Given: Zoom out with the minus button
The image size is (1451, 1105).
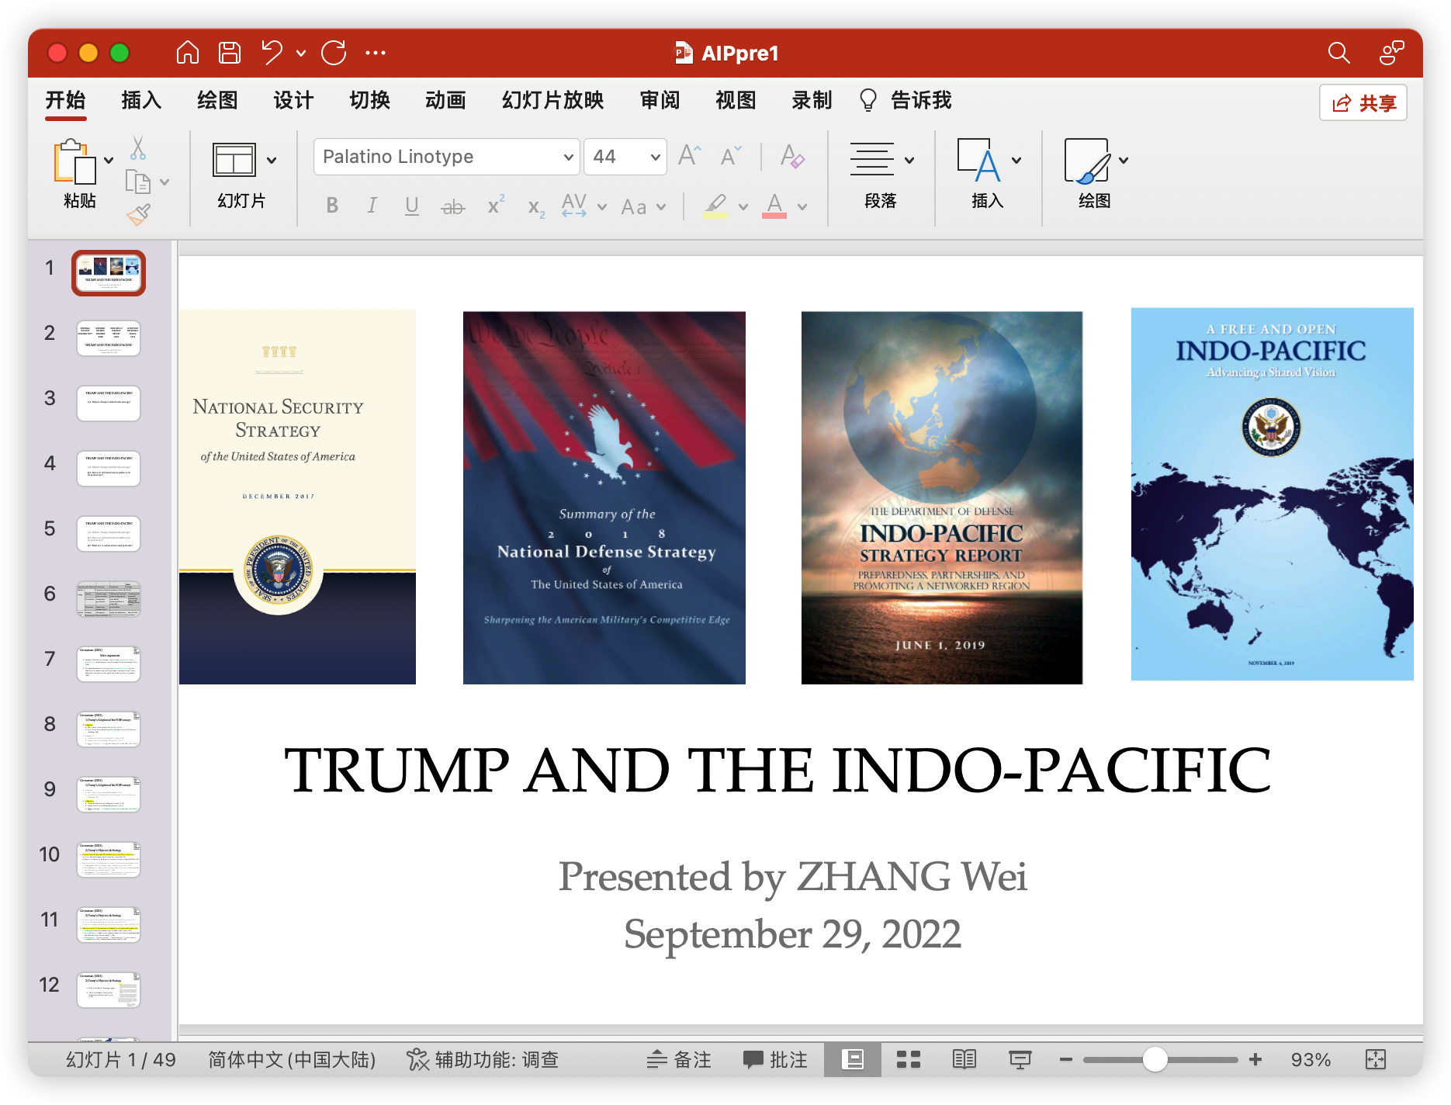Looking at the screenshot, I should pyautogui.click(x=1065, y=1059).
